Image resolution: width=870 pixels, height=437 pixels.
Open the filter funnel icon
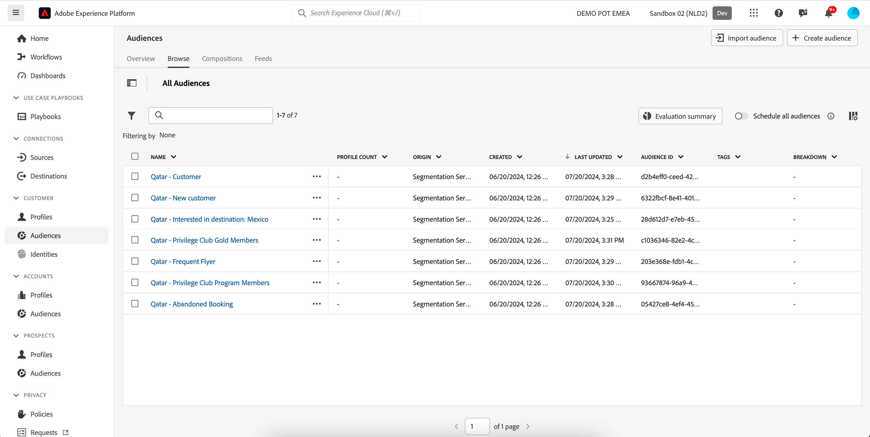point(131,116)
